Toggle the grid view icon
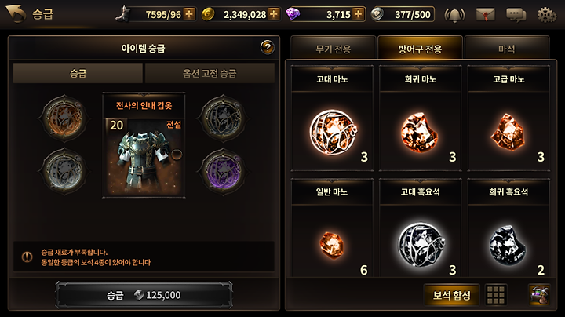This screenshot has width=565, height=317. pos(496,295)
